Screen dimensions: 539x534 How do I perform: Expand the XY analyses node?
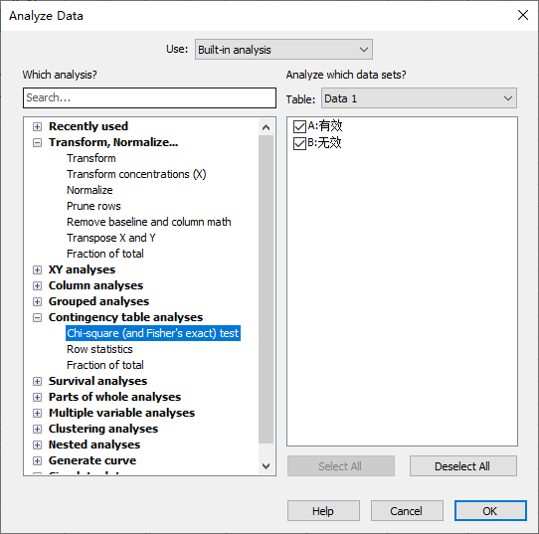[x=37, y=269]
